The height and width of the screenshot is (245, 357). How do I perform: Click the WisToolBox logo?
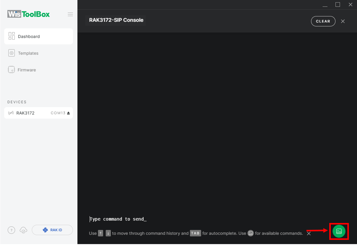tap(28, 14)
